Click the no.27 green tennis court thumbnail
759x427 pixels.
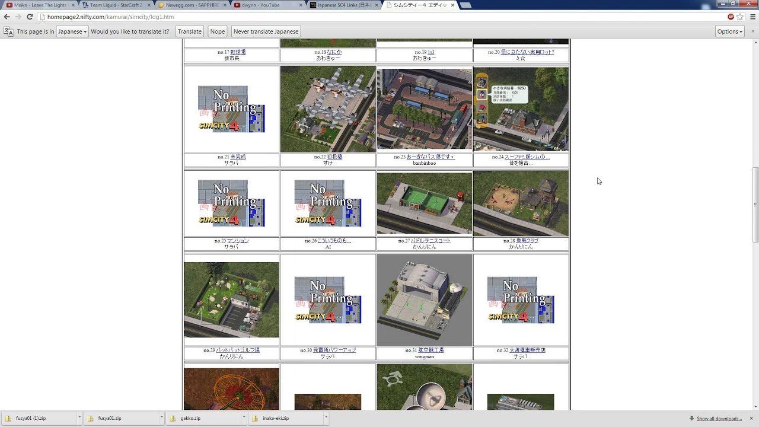tap(425, 203)
